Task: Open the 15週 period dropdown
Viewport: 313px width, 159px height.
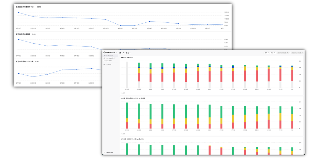Action: tap(273, 53)
